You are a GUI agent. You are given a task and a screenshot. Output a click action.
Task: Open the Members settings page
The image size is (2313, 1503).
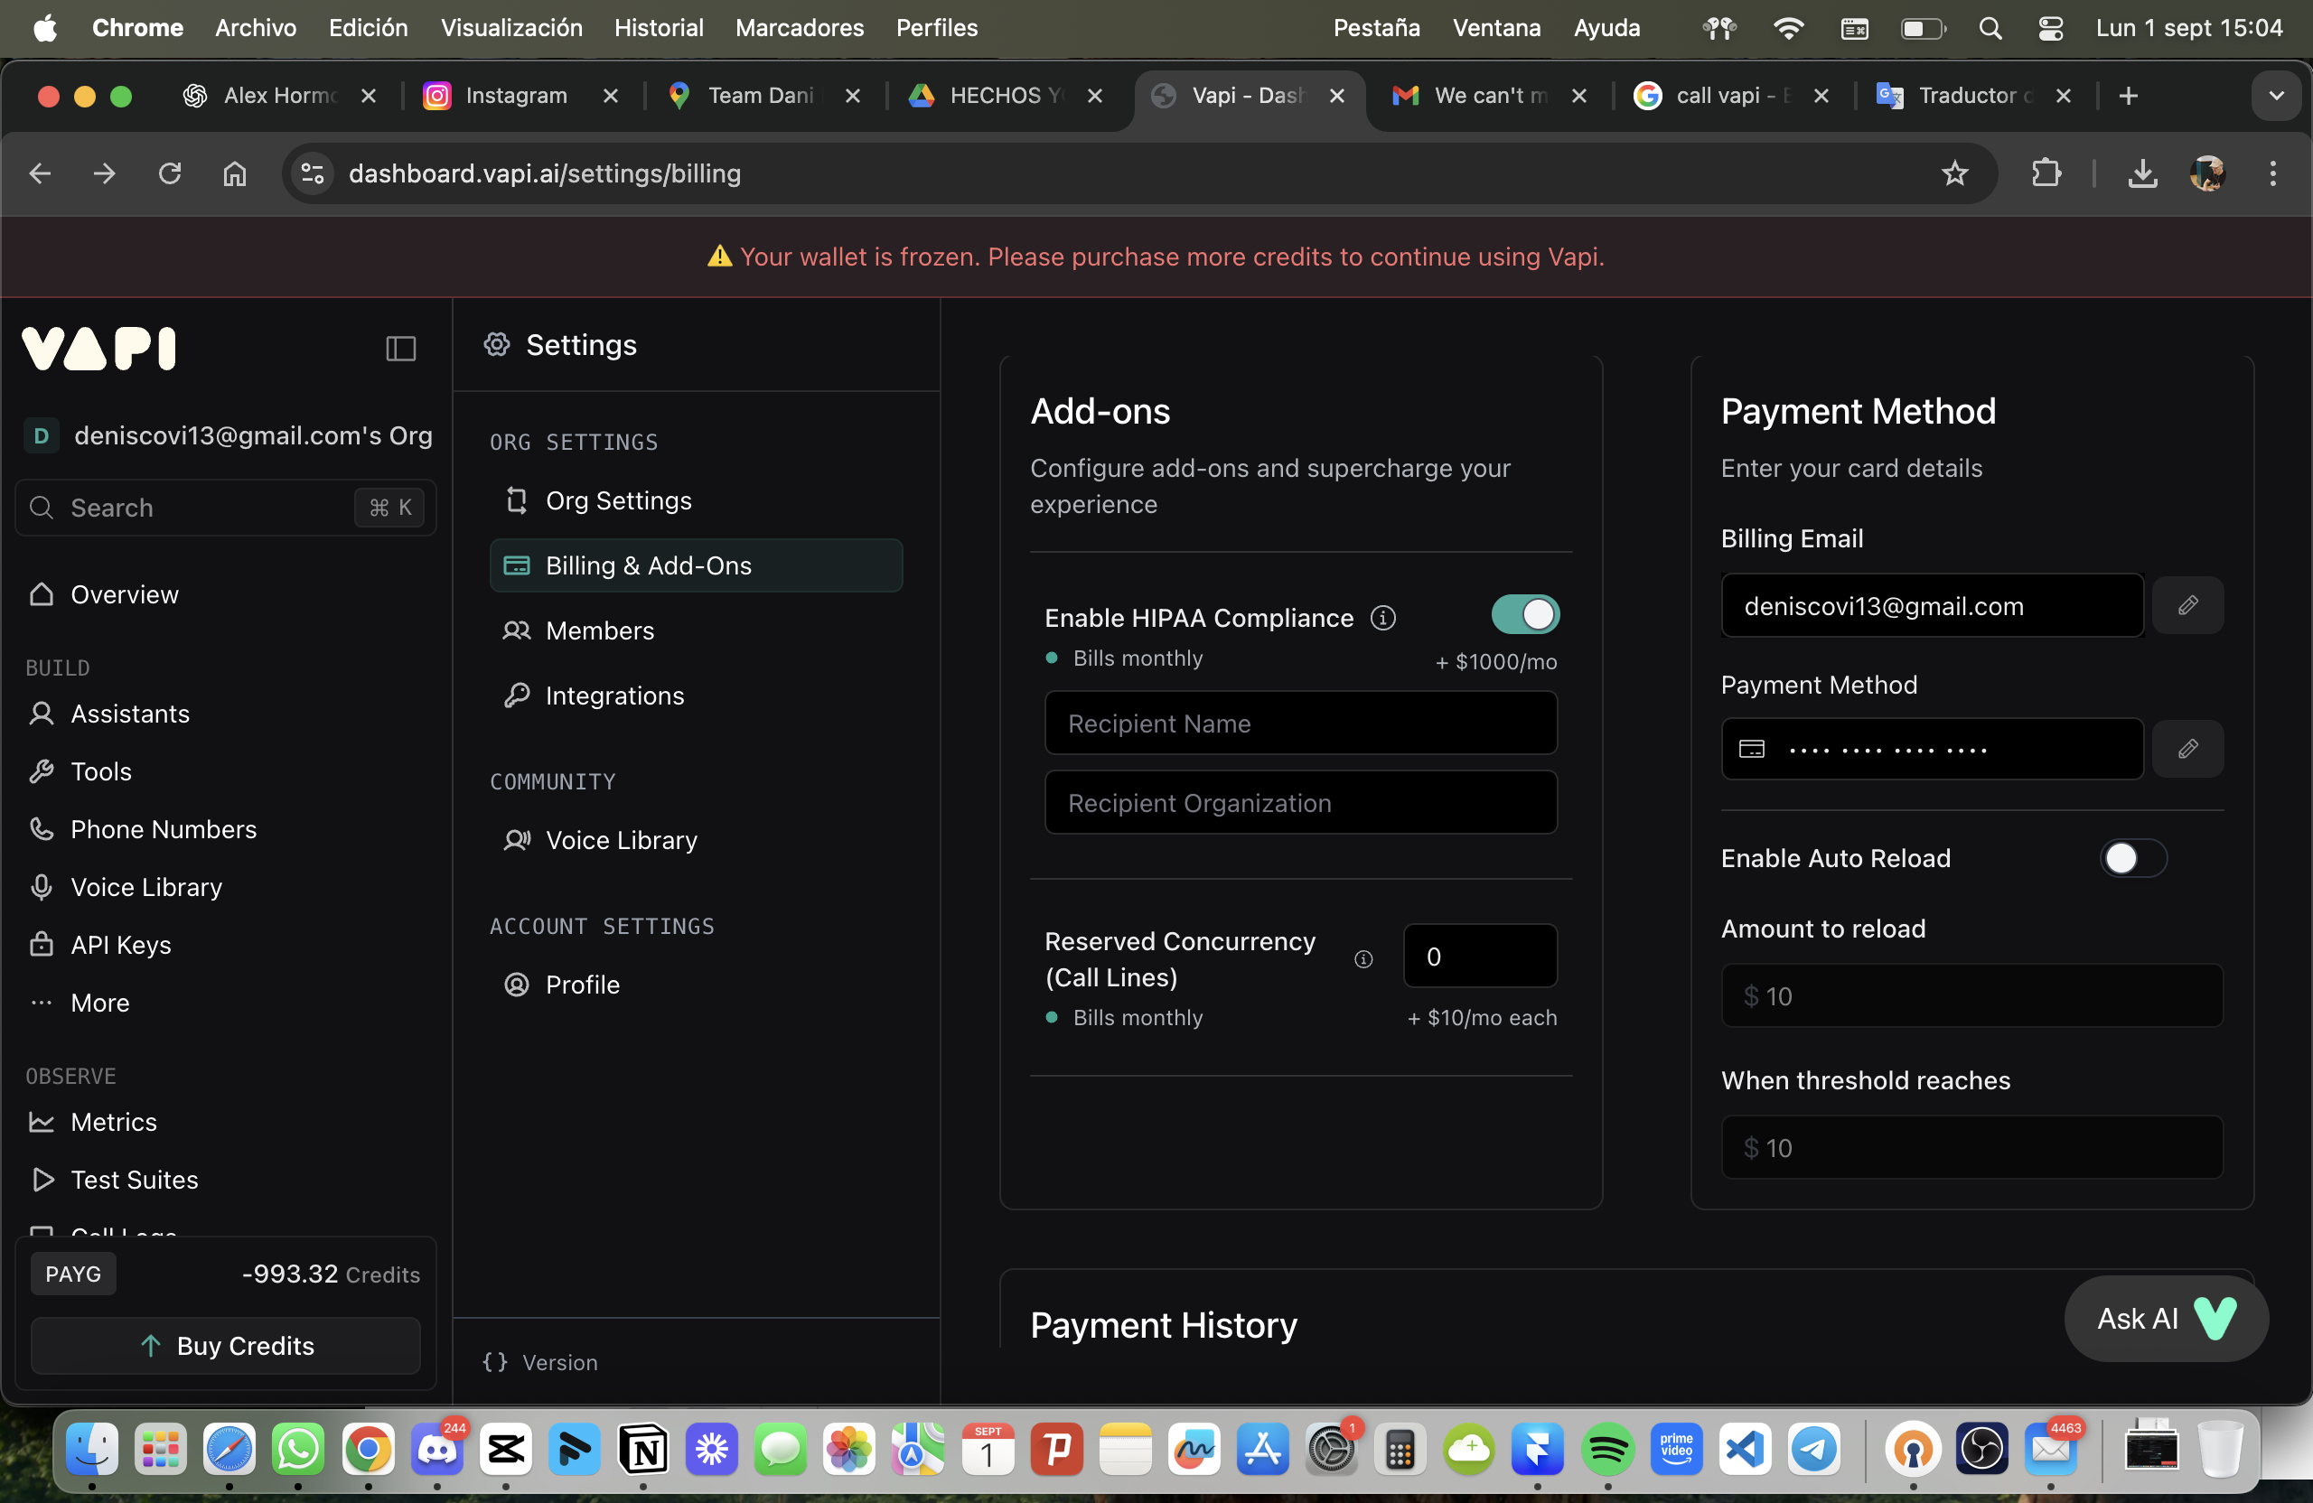click(600, 630)
